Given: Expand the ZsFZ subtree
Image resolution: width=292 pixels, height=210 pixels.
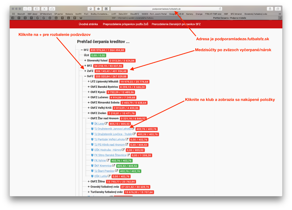Looking at the screenshot, I should (x=85, y=71).
